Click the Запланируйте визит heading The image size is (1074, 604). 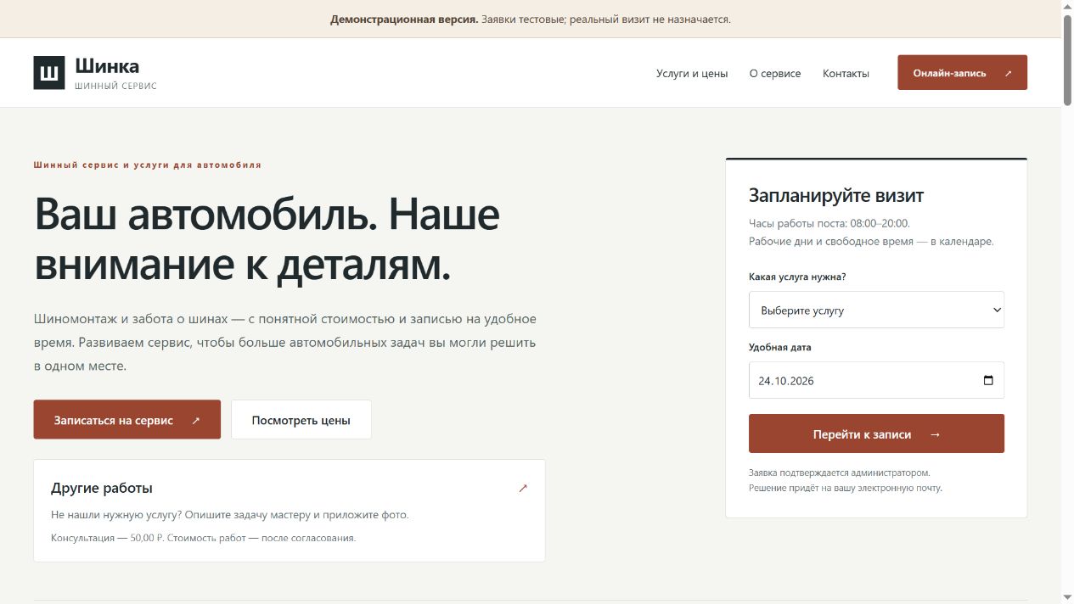click(836, 195)
